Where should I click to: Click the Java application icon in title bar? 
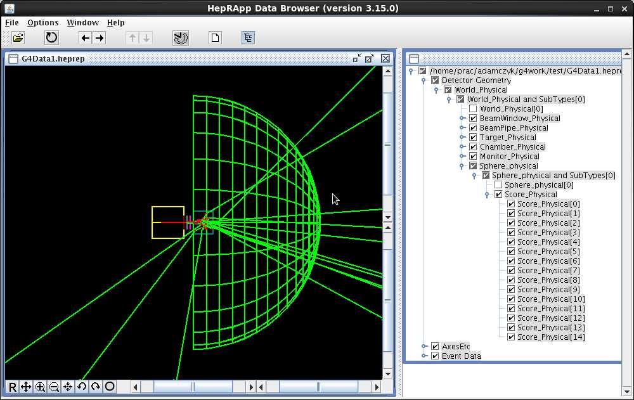(10, 8)
